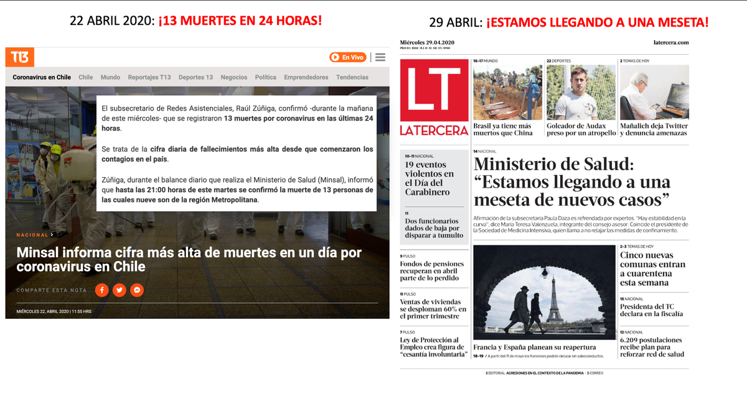The image size is (747, 420).
Task: Click Brasil cemetery photo thumbnail
Action: click(508, 93)
